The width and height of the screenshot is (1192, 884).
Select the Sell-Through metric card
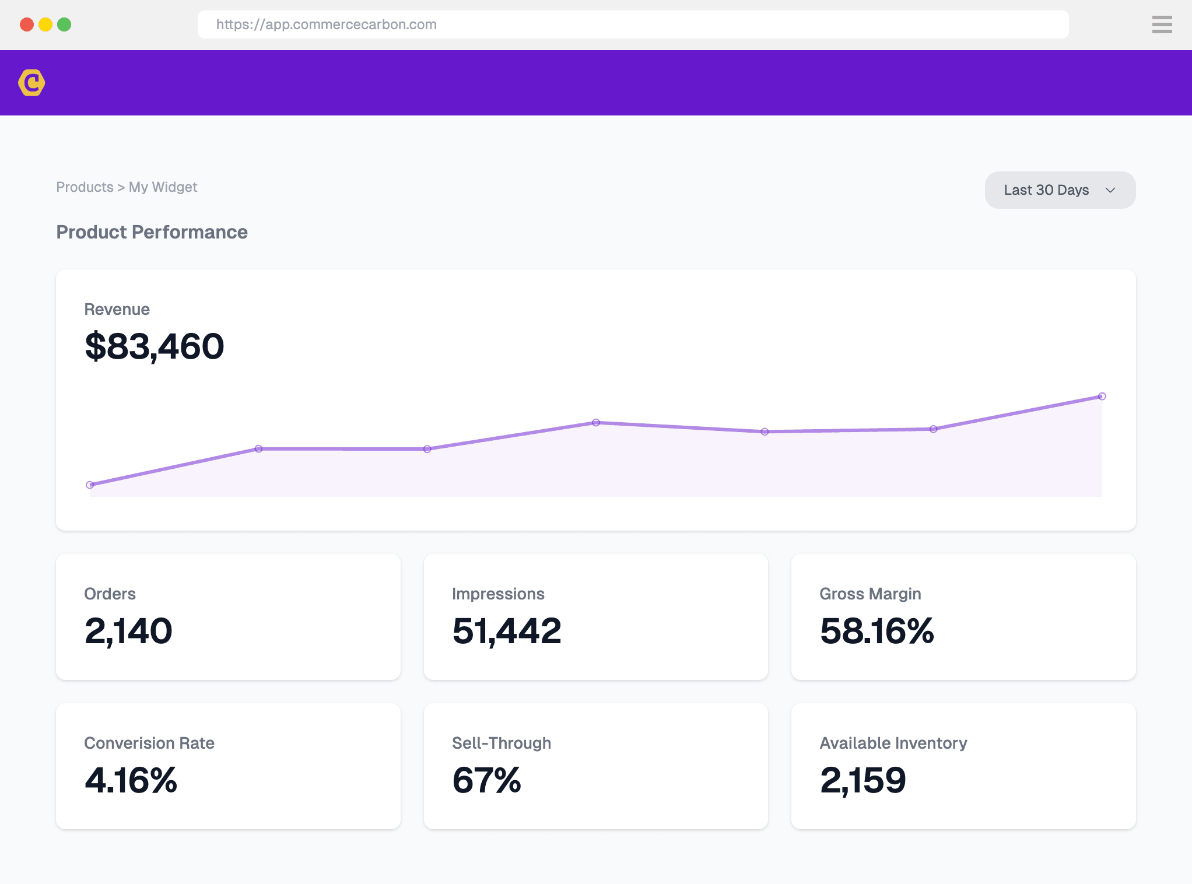pyautogui.click(x=595, y=766)
